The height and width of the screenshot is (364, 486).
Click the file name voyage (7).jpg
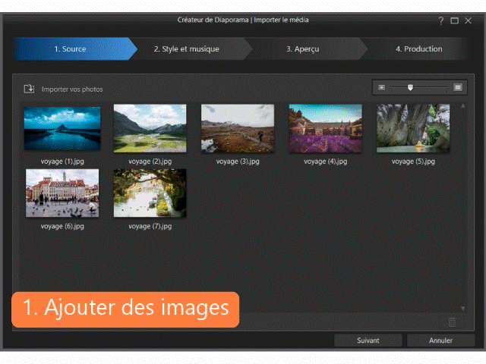(150, 226)
